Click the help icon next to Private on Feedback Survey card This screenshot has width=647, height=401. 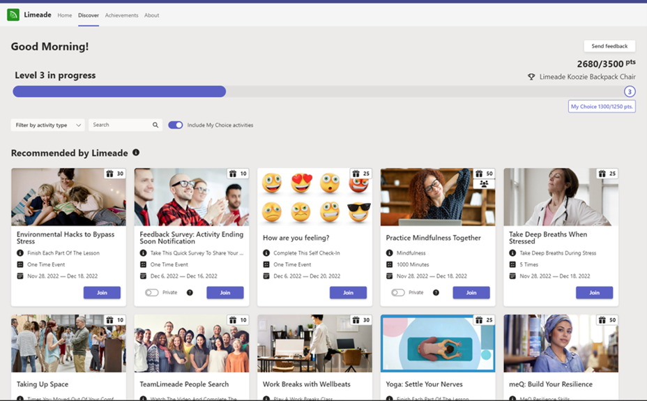(x=190, y=292)
